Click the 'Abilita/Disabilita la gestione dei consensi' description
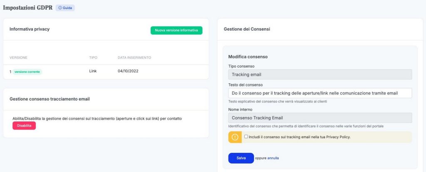Image resolution: width=426 pixels, height=172 pixels. (x=97, y=119)
